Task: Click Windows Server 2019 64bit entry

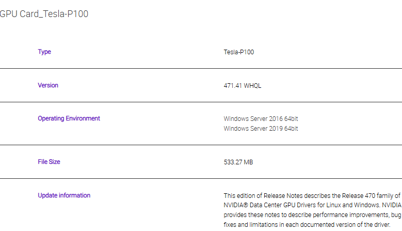Action: pyautogui.click(x=261, y=129)
